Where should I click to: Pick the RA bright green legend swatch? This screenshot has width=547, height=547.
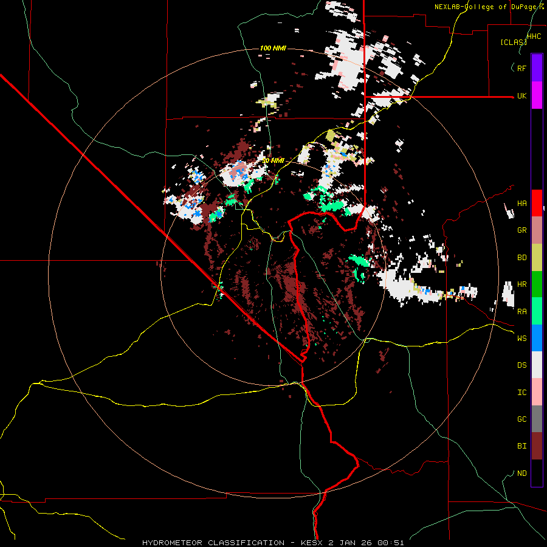click(537, 311)
